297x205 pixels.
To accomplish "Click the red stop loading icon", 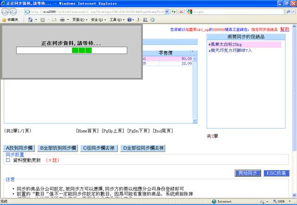I will 180,11.
